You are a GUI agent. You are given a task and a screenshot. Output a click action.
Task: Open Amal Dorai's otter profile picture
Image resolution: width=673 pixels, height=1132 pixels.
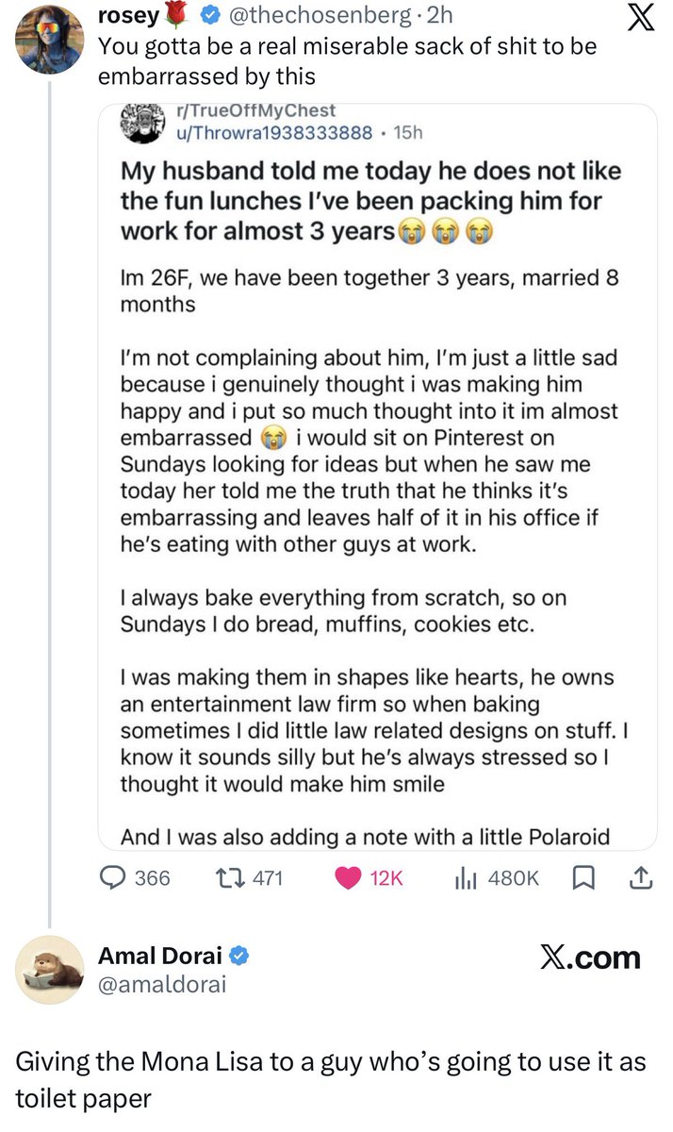49,968
